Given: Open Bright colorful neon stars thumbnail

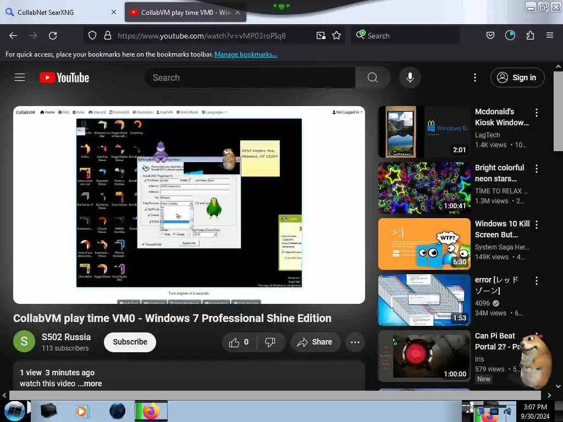Looking at the screenshot, I should [424, 188].
